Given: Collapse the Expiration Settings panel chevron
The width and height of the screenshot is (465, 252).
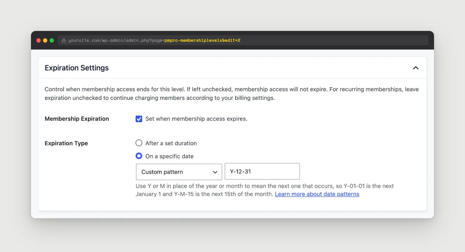Looking at the screenshot, I should click(416, 68).
